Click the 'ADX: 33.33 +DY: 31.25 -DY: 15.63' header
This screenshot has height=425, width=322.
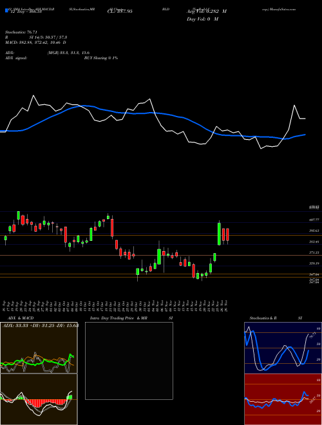pos(41,325)
